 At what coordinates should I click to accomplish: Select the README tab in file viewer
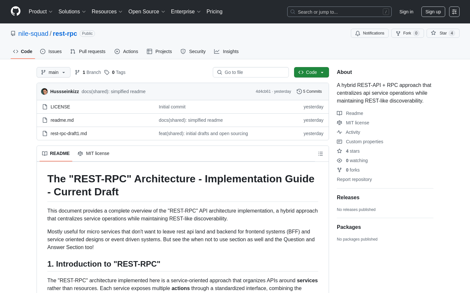[x=56, y=153]
